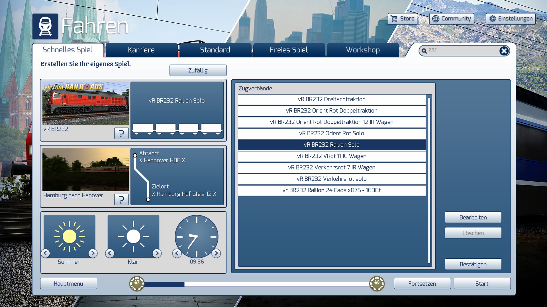
Task: Switch to the Workshop tab
Action: (363, 50)
